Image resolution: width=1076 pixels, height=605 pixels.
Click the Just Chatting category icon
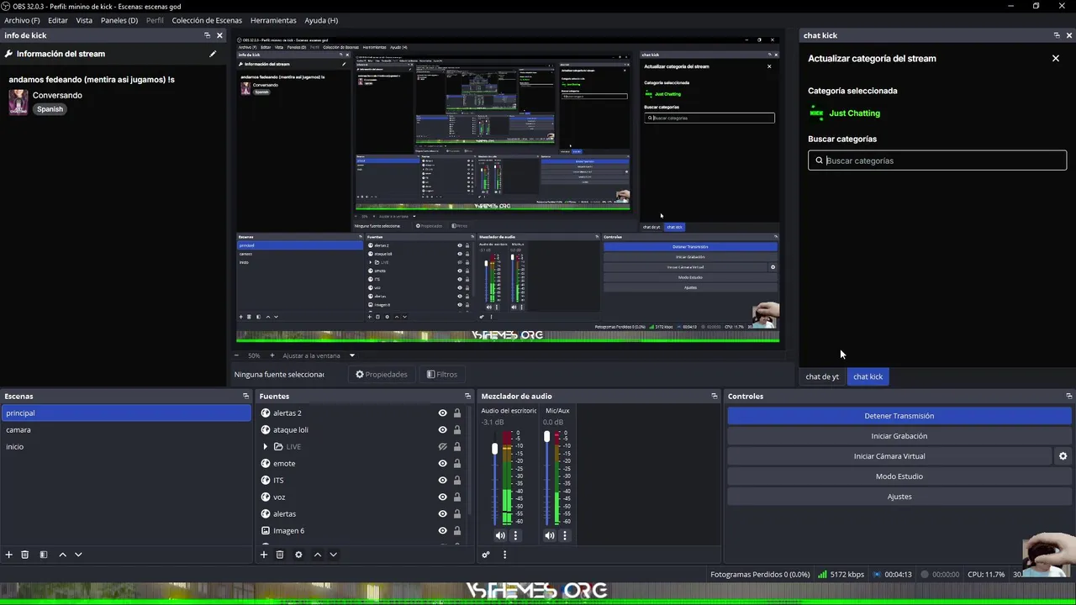(x=816, y=113)
